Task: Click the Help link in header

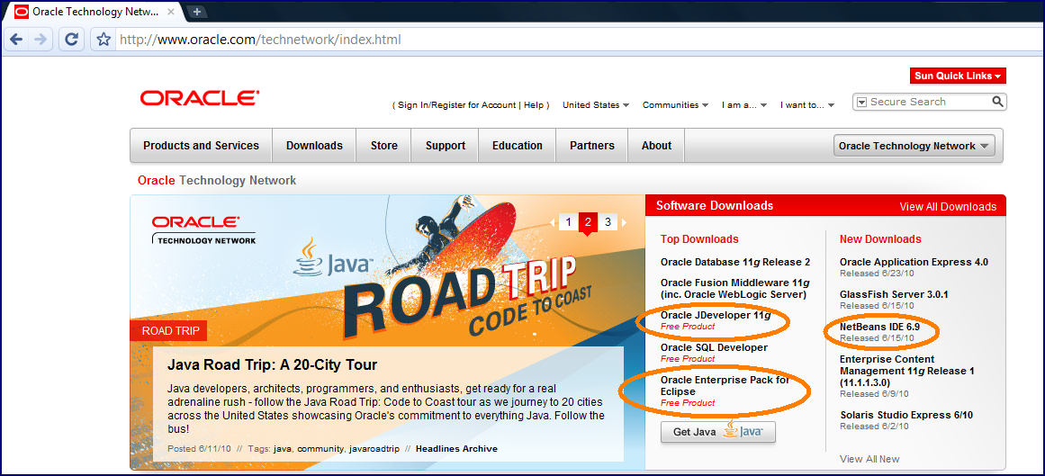Action: [533, 104]
